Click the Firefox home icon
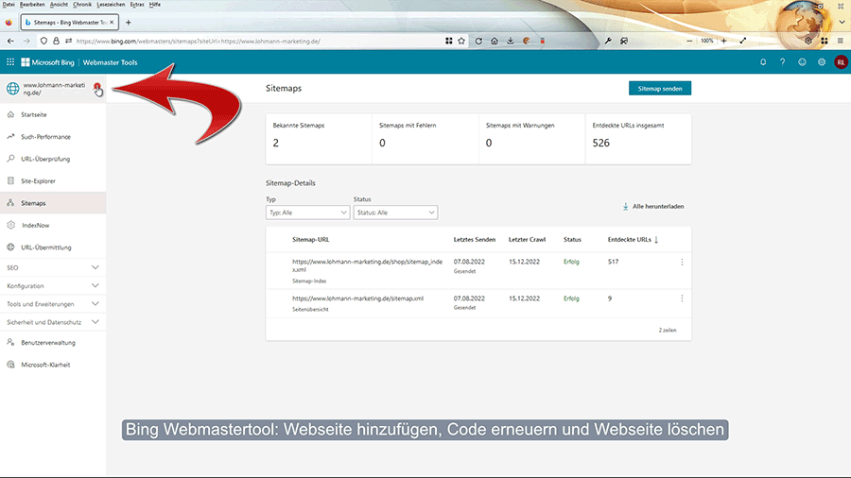 point(495,42)
